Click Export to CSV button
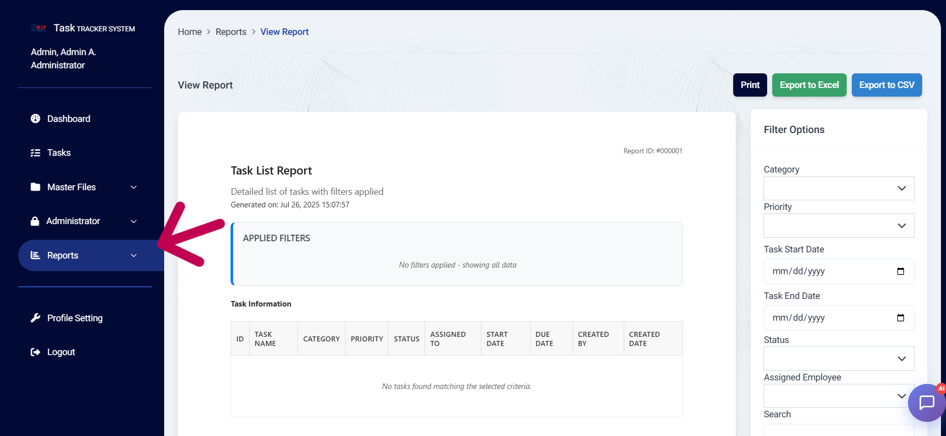Image resolution: width=946 pixels, height=436 pixels. pyautogui.click(x=886, y=85)
